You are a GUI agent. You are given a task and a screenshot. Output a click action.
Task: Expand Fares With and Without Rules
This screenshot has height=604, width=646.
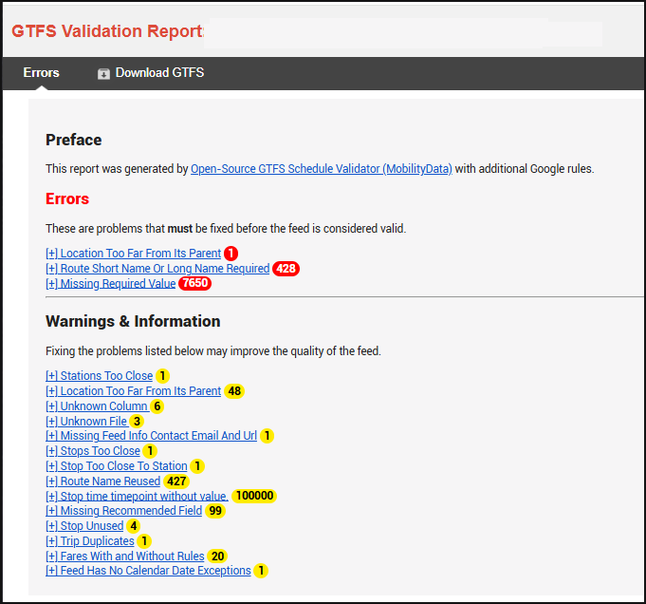(125, 557)
